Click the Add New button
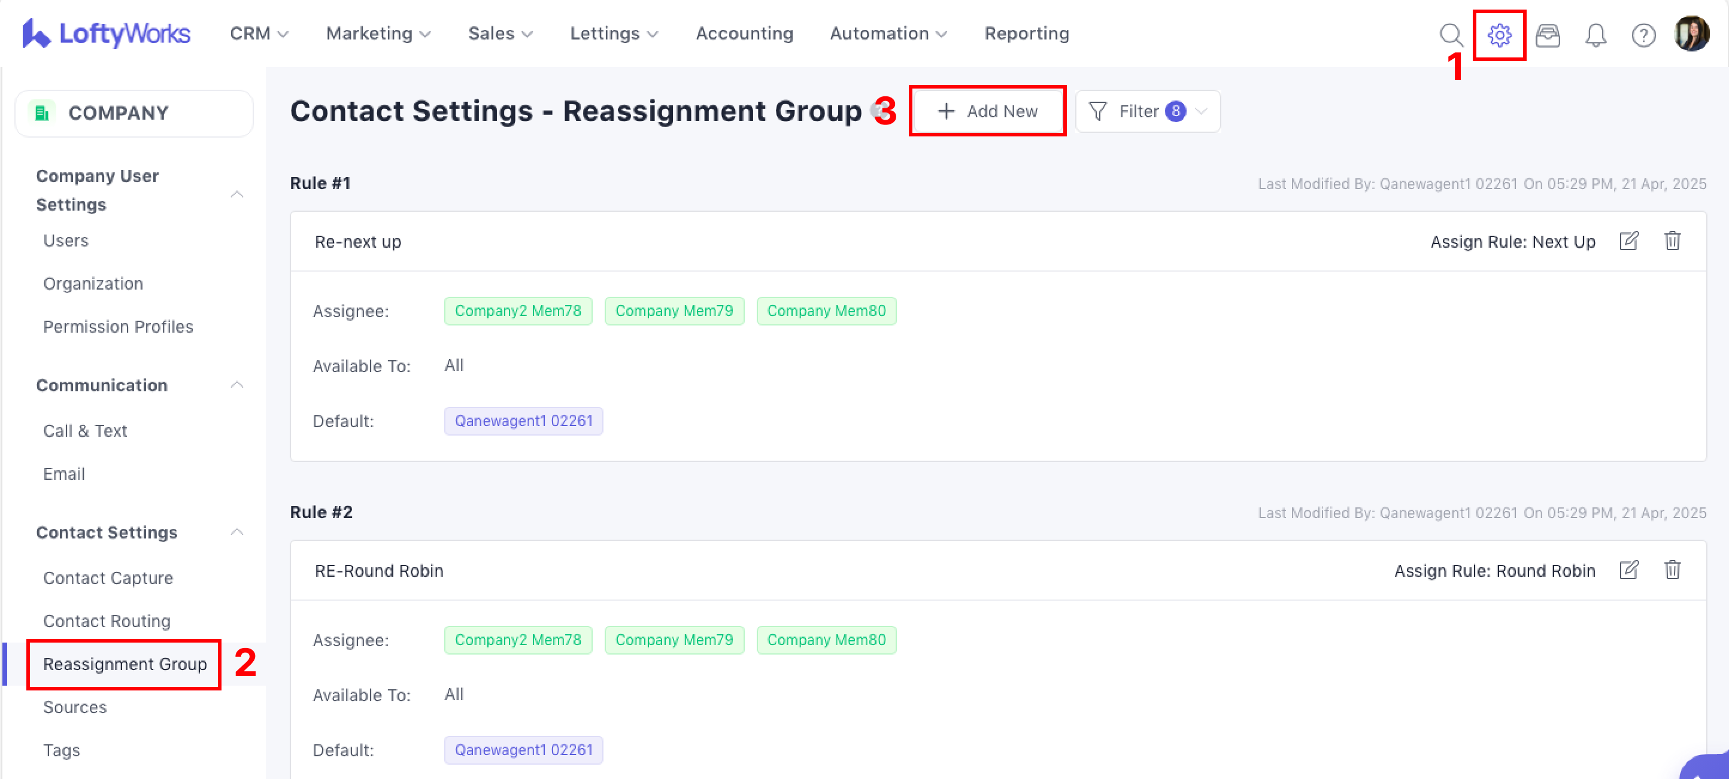This screenshot has height=779, width=1729. [987, 111]
